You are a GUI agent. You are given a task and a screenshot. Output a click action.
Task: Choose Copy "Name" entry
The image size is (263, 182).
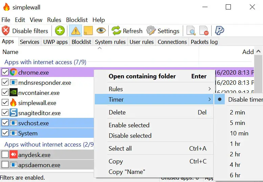click(x=154, y=172)
